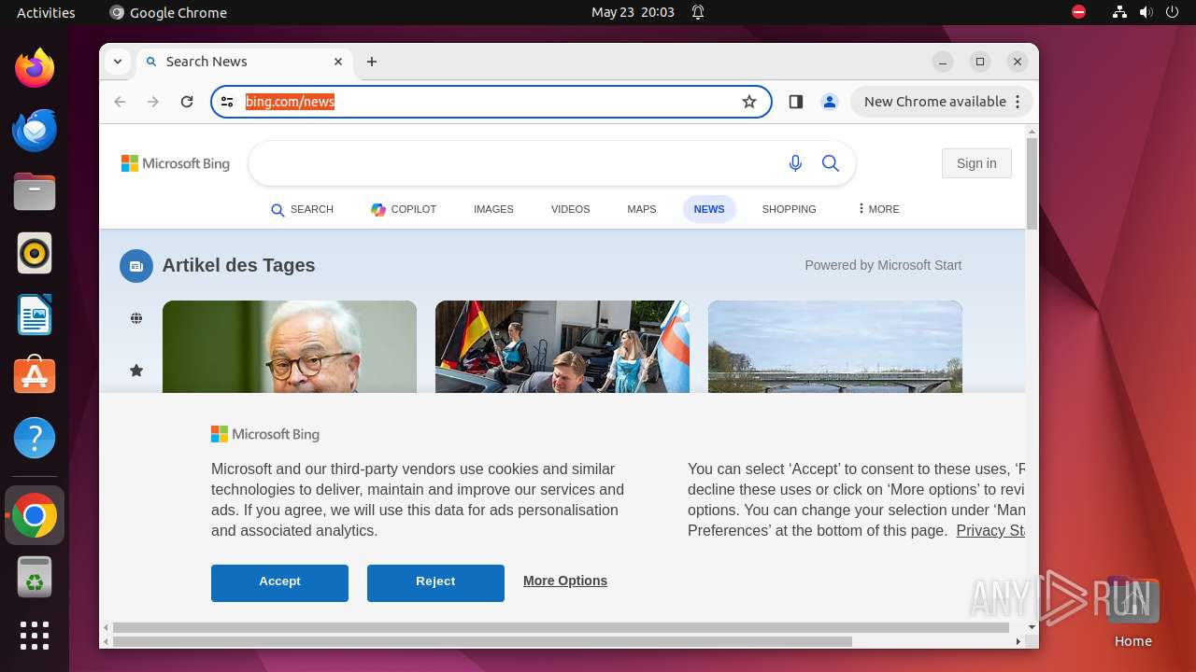Click the page vertical scrollbar
1196x672 pixels.
point(1032,183)
